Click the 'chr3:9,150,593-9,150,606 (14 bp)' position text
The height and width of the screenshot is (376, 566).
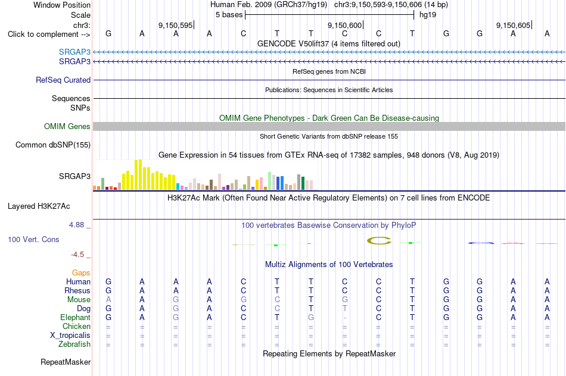(x=391, y=5)
